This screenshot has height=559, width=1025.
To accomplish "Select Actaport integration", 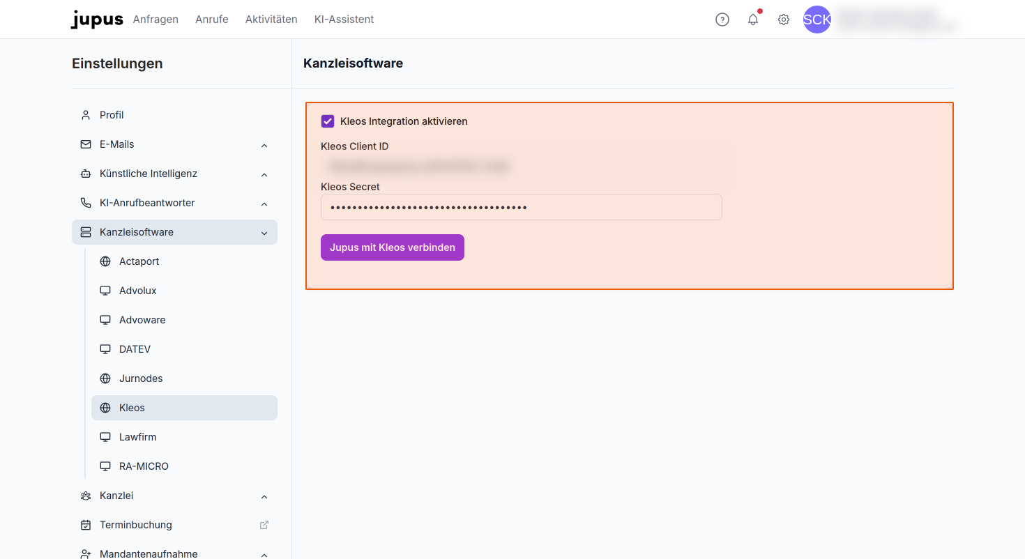I will point(184,261).
